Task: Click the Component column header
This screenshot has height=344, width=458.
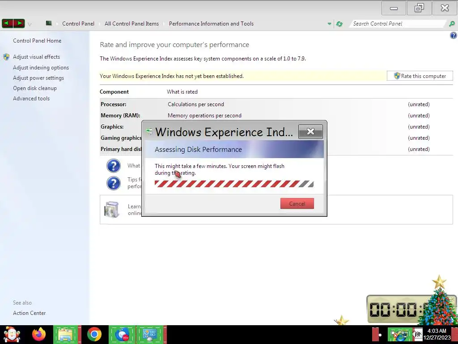Action: 114,92
